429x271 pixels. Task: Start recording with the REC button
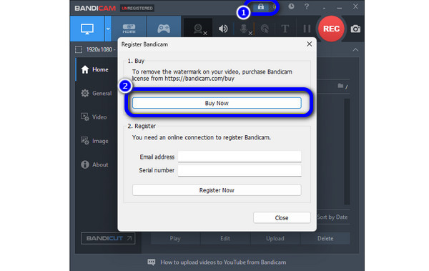[331, 29]
